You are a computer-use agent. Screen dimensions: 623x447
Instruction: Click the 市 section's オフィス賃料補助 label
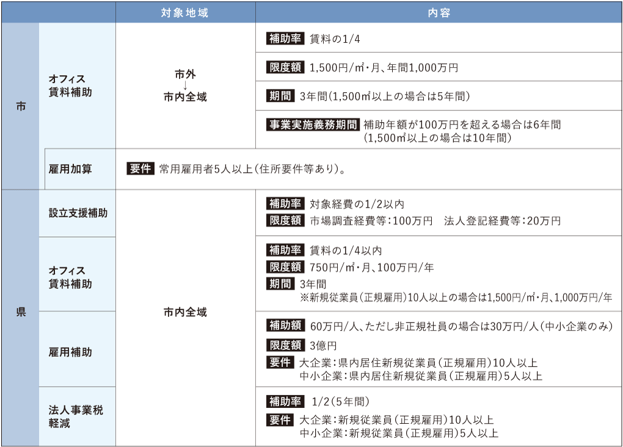tap(70, 85)
